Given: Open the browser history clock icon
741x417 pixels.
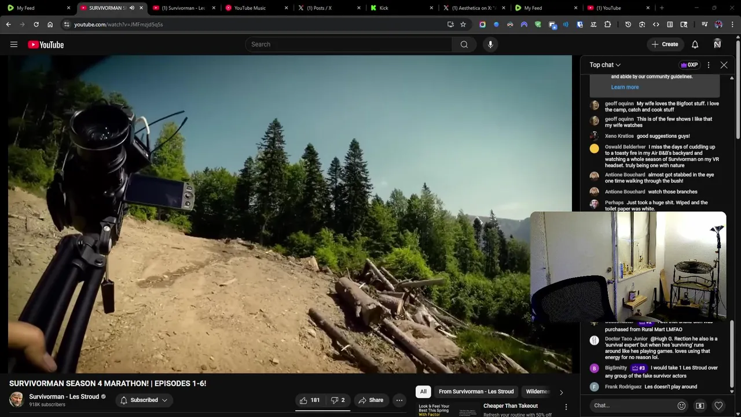Looking at the screenshot, I should click(628, 24).
